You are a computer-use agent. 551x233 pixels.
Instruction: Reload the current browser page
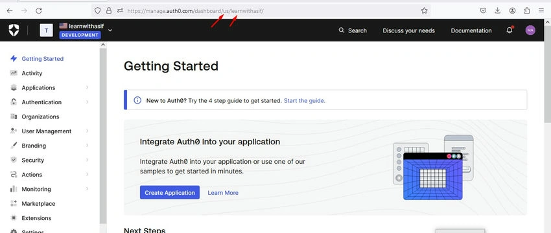[x=39, y=11]
